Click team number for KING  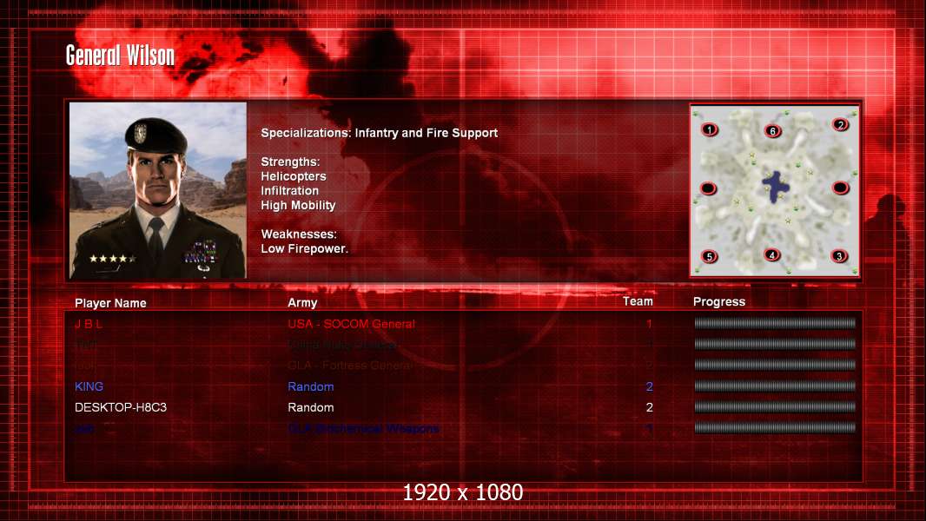click(649, 386)
